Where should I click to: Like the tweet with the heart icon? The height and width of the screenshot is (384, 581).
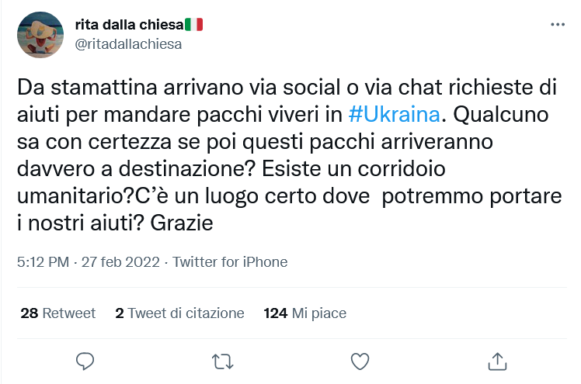tap(360, 361)
